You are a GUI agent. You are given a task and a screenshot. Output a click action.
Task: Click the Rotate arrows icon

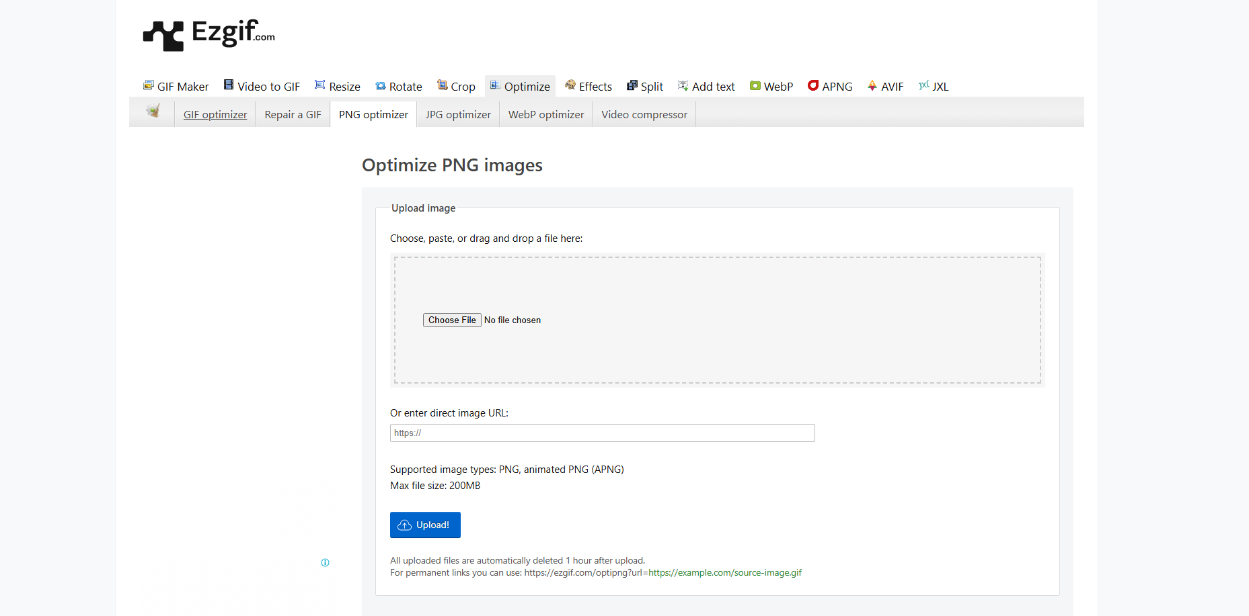(381, 86)
